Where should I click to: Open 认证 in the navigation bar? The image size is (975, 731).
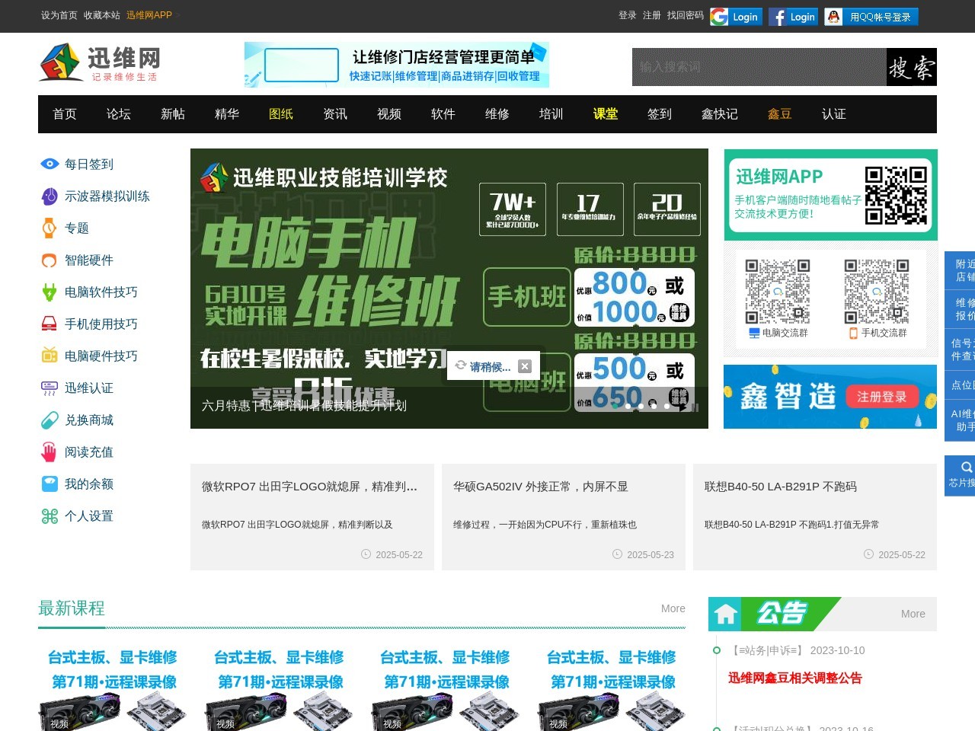834,113
